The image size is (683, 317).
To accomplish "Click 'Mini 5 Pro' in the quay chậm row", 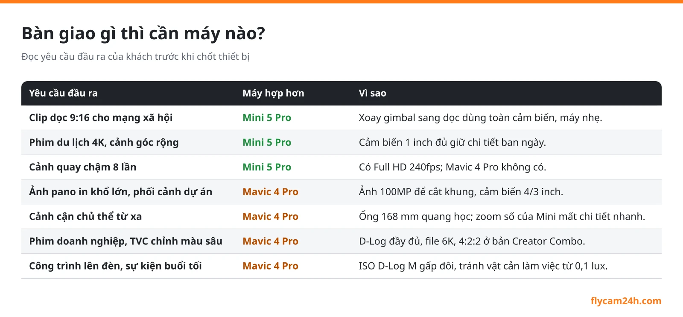I will click(x=267, y=167).
